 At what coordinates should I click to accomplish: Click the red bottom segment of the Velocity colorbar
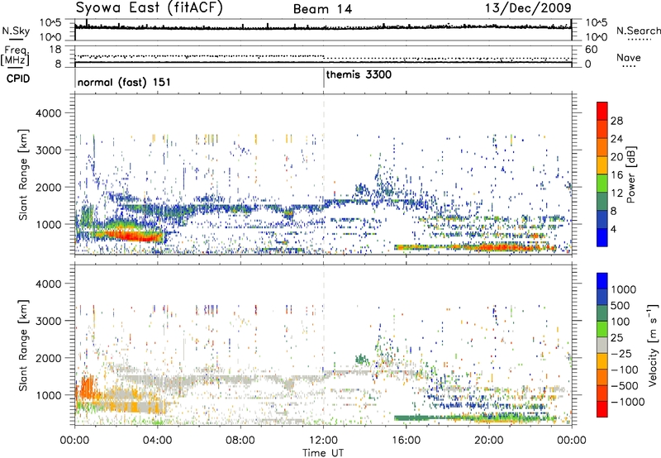coord(602,409)
